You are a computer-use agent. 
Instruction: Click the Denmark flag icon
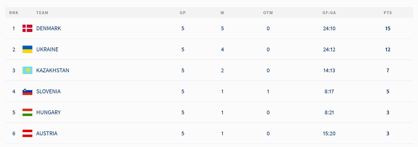point(27,28)
